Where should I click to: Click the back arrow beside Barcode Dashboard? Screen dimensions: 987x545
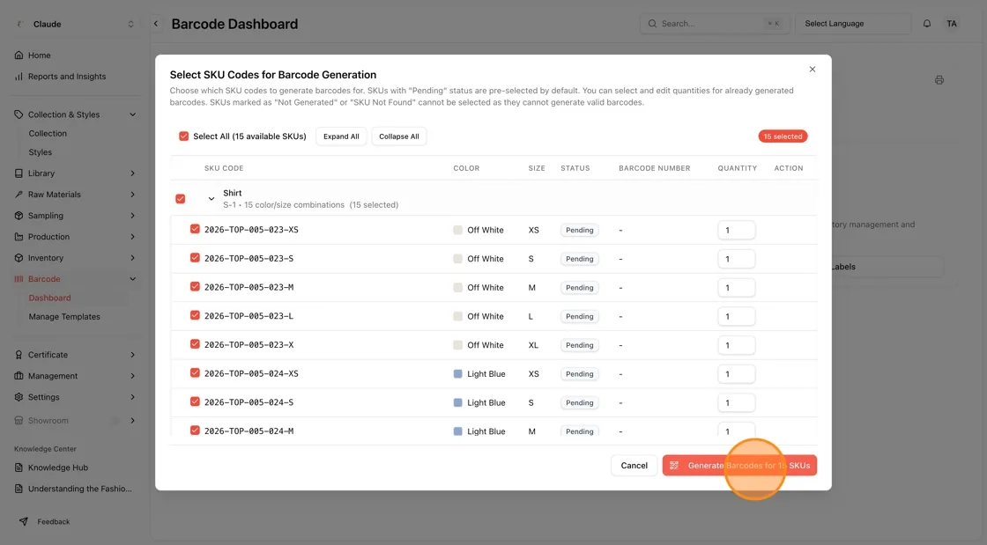[x=156, y=24]
